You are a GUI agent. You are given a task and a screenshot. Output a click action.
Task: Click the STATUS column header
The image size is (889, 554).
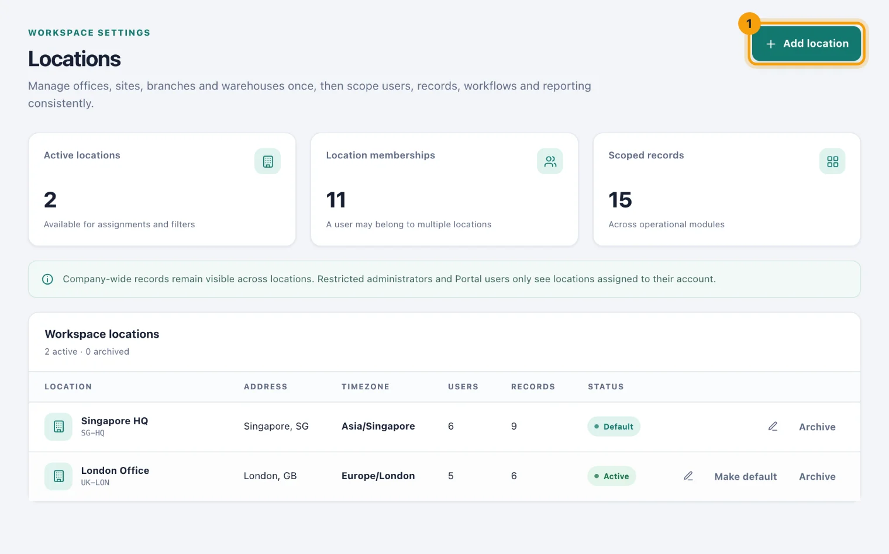click(x=606, y=387)
